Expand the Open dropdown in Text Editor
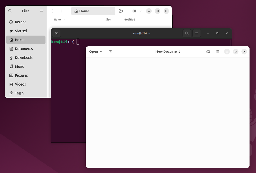 pyautogui.click(x=96, y=51)
